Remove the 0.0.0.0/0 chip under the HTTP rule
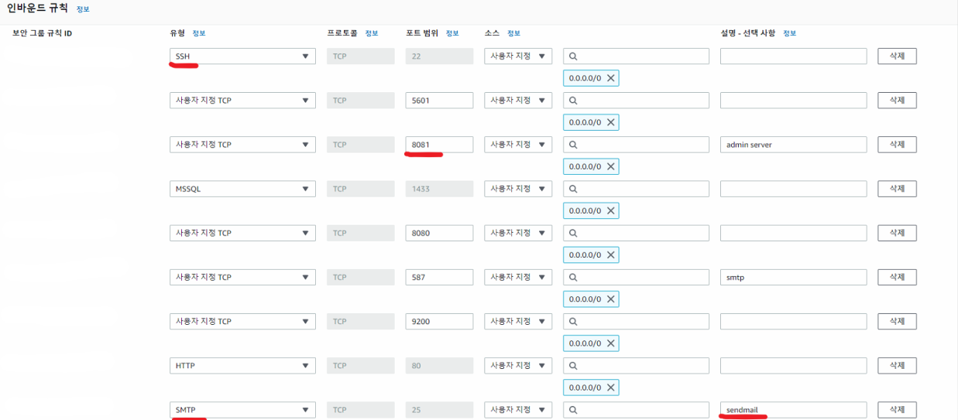This screenshot has width=958, height=420. click(x=611, y=387)
